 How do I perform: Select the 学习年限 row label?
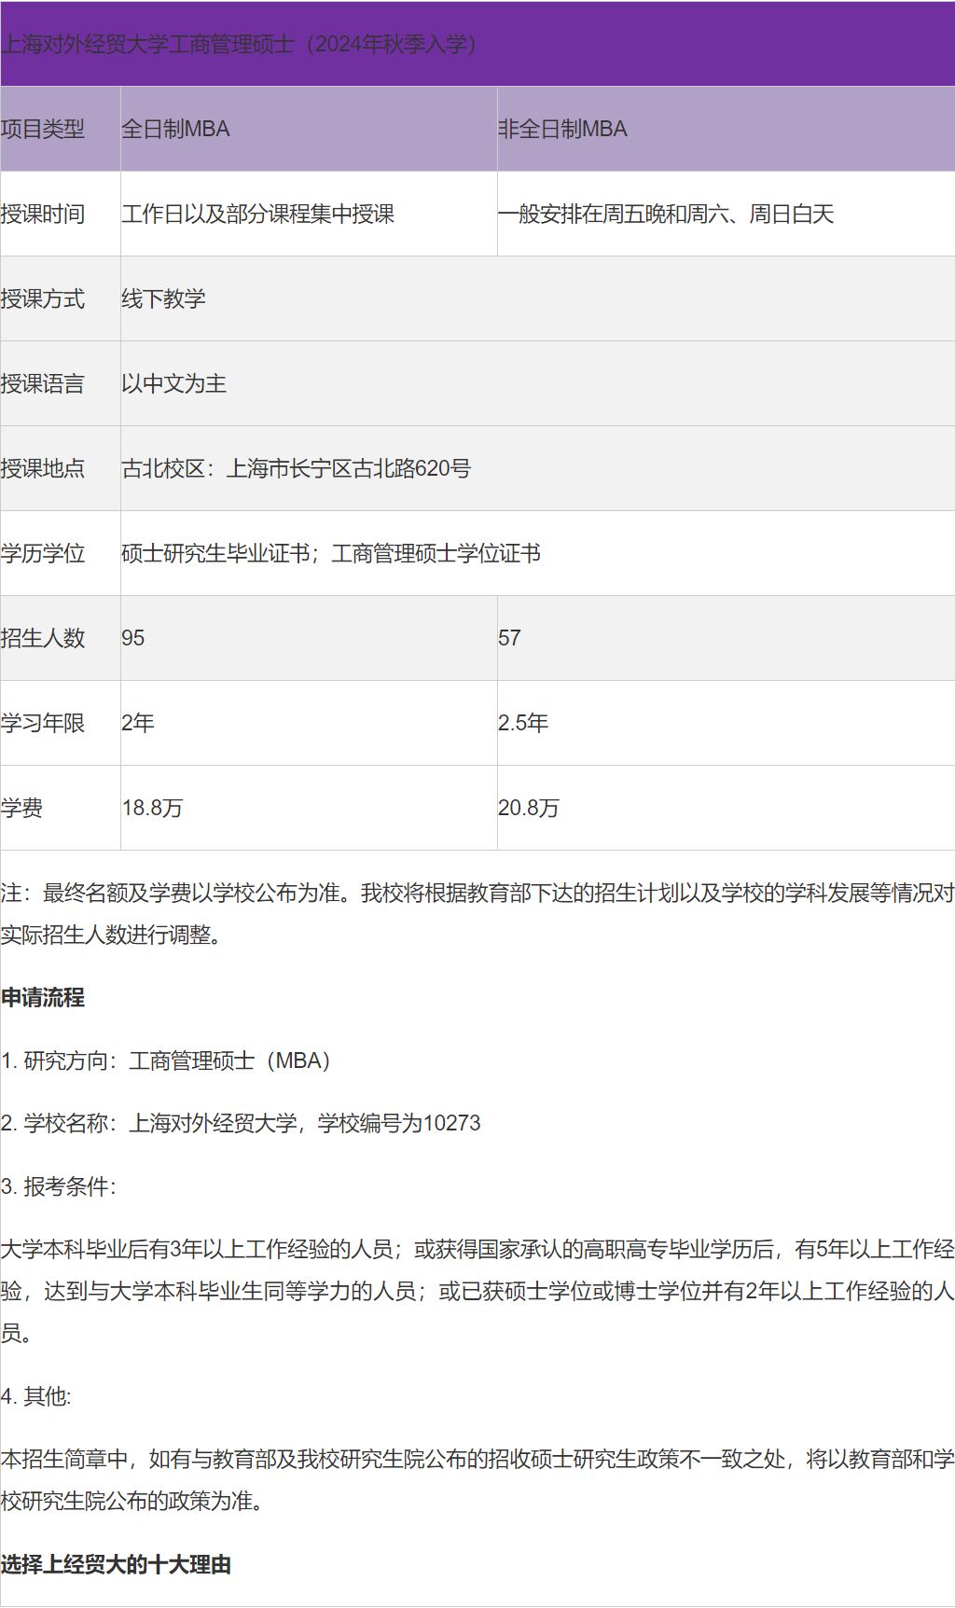coord(61,723)
